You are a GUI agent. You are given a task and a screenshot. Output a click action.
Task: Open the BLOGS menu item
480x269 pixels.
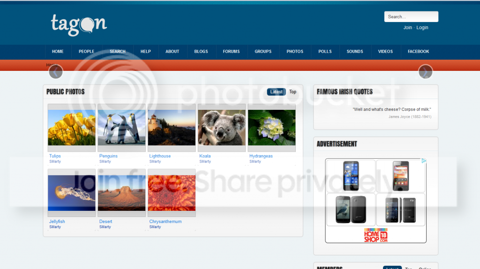coord(201,52)
